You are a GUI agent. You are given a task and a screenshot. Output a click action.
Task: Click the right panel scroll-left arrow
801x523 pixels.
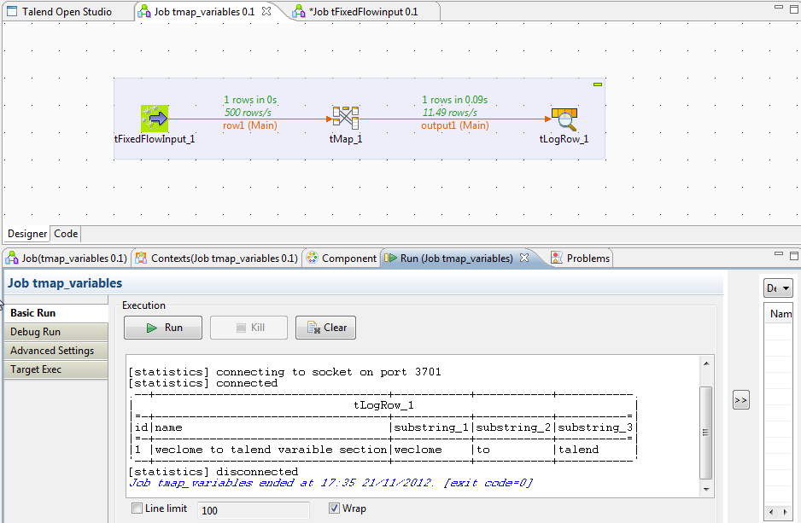[771, 511]
